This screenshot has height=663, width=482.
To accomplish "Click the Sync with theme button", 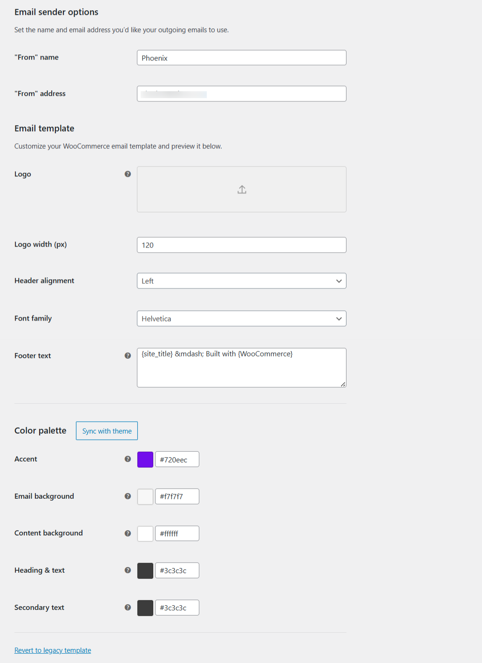I will [107, 431].
